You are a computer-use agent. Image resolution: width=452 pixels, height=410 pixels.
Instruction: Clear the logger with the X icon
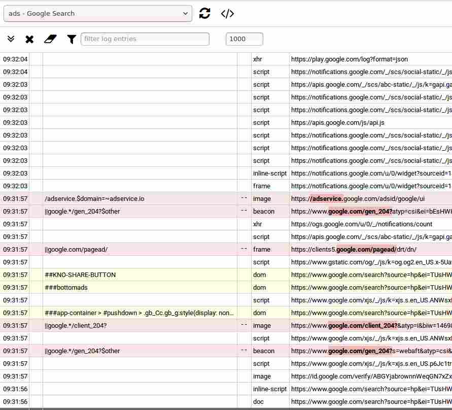click(x=29, y=39)
